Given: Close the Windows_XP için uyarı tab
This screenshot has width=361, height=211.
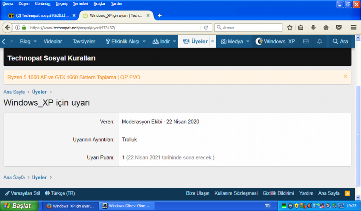Looking at the screenshot, I should click(148, 16).
